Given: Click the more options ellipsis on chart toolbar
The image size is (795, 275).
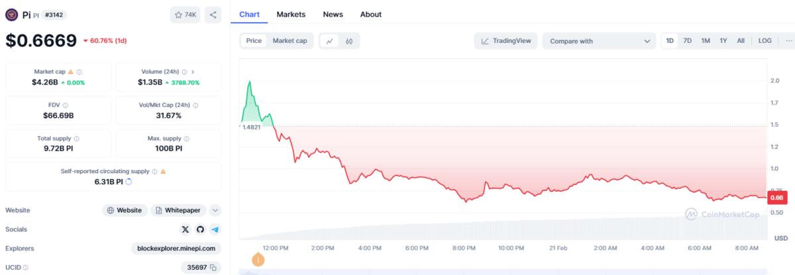Looking at the screenshot, I should (x=788, y=41).
